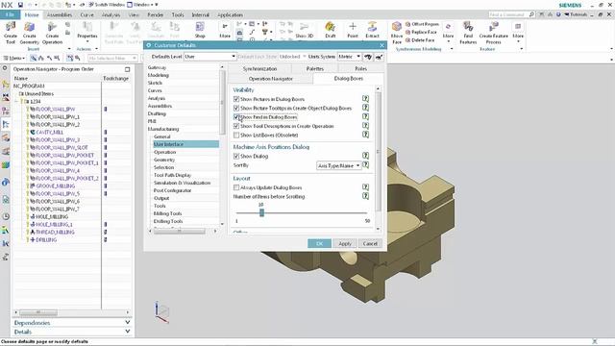This screenshot has height=346, width=615.
Task: Open the selection filter dropdown
Action: coord(112,58)
